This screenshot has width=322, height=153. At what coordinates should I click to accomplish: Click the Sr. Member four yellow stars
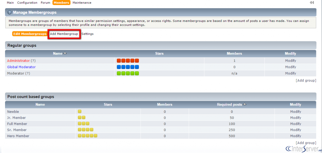click(x=86, y=130)
